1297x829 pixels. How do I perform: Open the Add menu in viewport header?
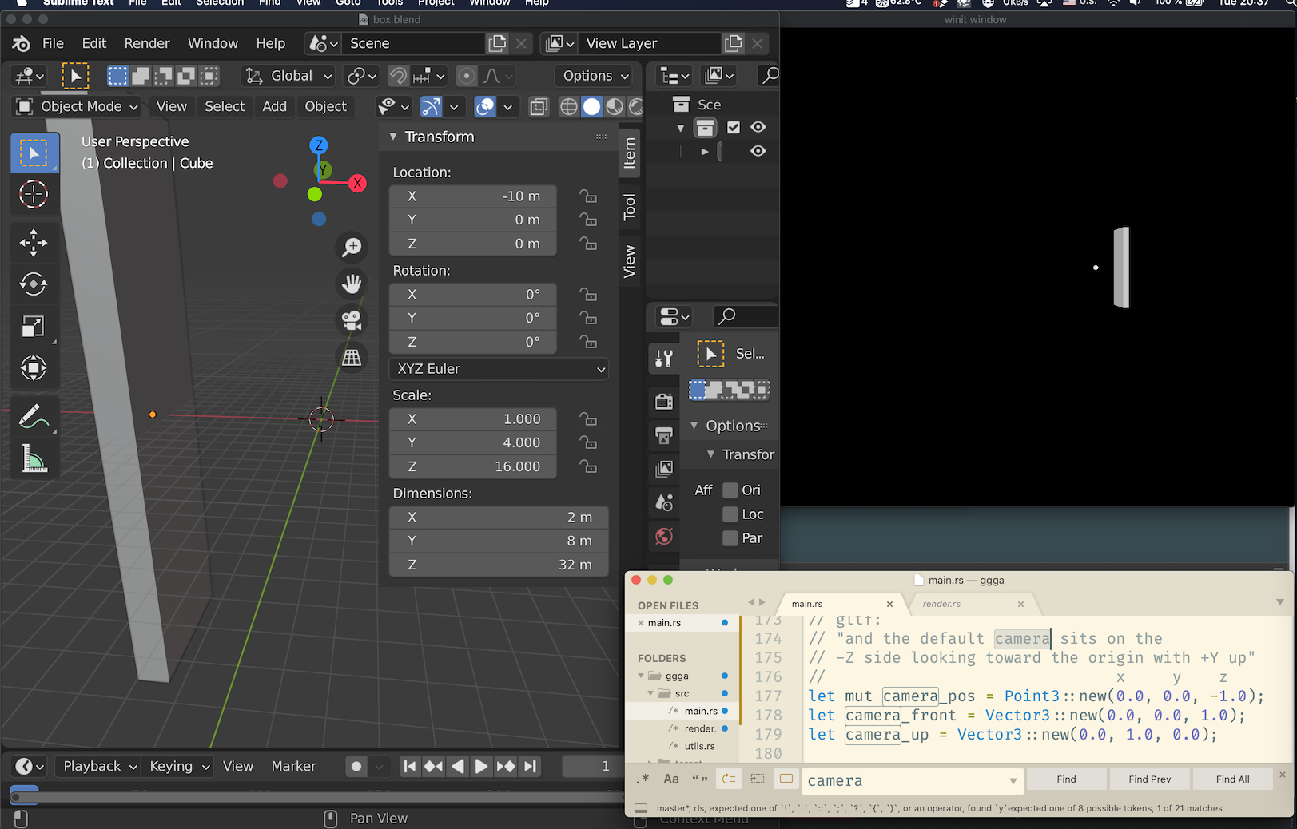point(274,106)
